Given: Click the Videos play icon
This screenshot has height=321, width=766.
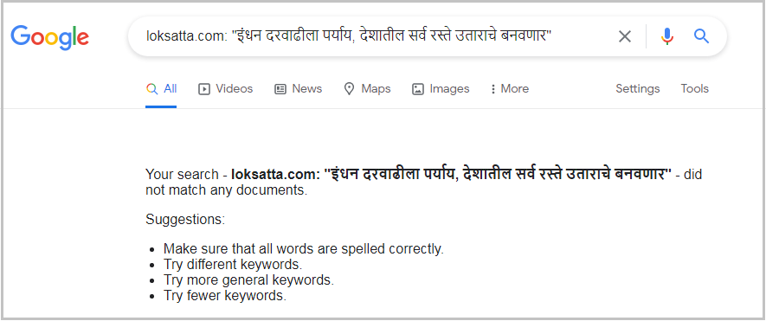Looking at the screenshot, I should pos(203,89).
